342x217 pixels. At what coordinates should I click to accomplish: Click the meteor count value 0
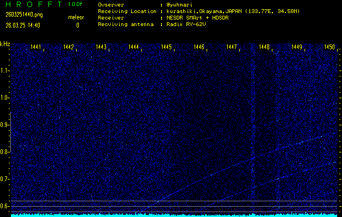tap(77, 25)
